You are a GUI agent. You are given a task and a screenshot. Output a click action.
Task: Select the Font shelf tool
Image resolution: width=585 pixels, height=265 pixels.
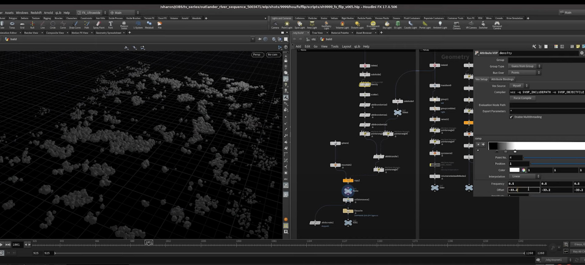point(111,25)
